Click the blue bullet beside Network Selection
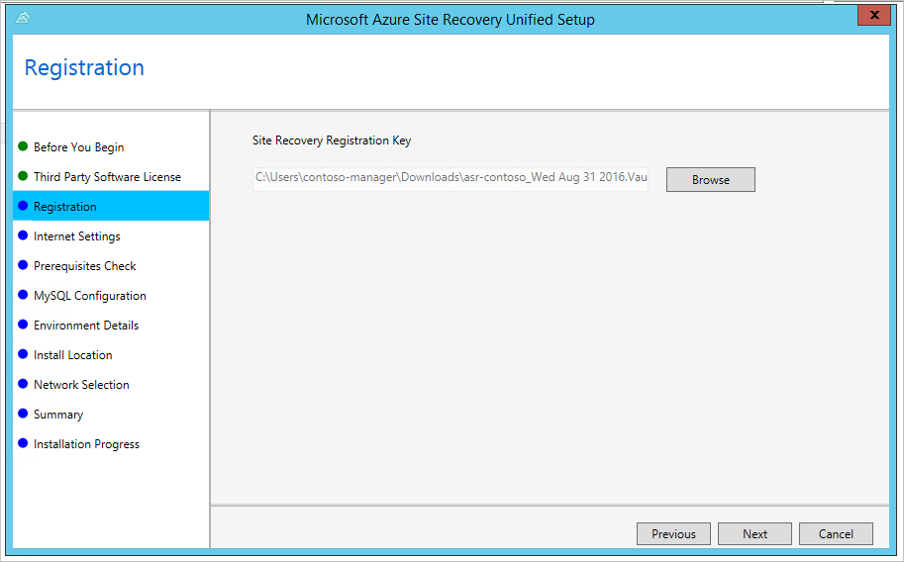904x562 pixels. point(23,383)
